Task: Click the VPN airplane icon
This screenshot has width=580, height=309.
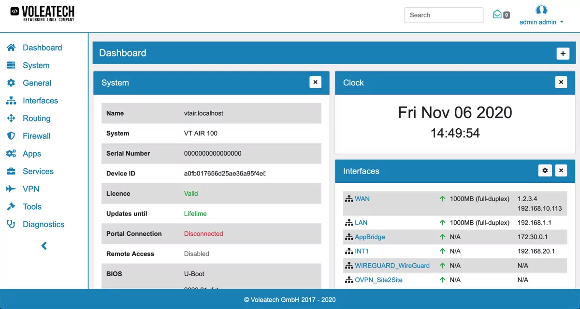Action: (11, 189)
